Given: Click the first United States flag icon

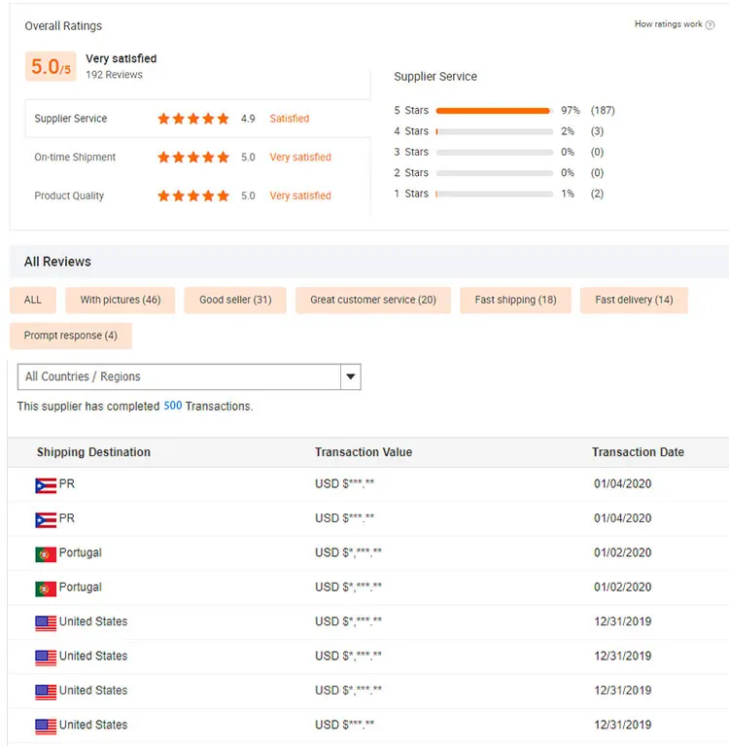Looking at the screenshot, I should click(46, 622).
